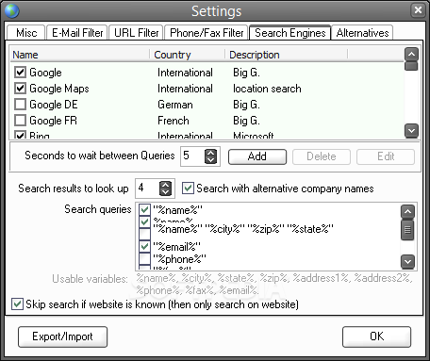
Task: Decrease seconds to wait between queries
Action: coord(210,160)
